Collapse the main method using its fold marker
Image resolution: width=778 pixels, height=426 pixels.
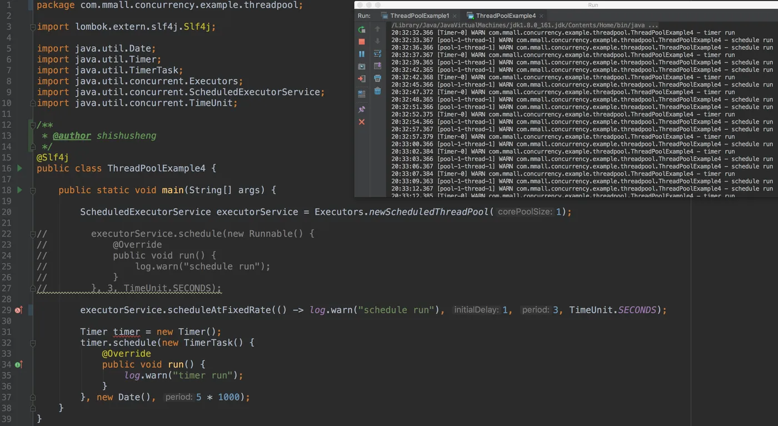[33, 191]
